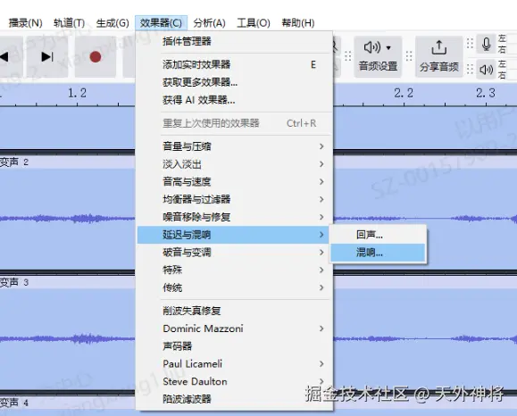Click timeline ruler at 2.3
The height and width of the screenshot is (416, 517).
pyautogui.click(x=486, y=93)
